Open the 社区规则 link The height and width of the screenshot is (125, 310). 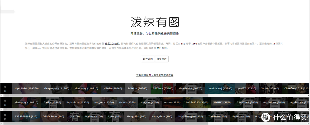162,48
